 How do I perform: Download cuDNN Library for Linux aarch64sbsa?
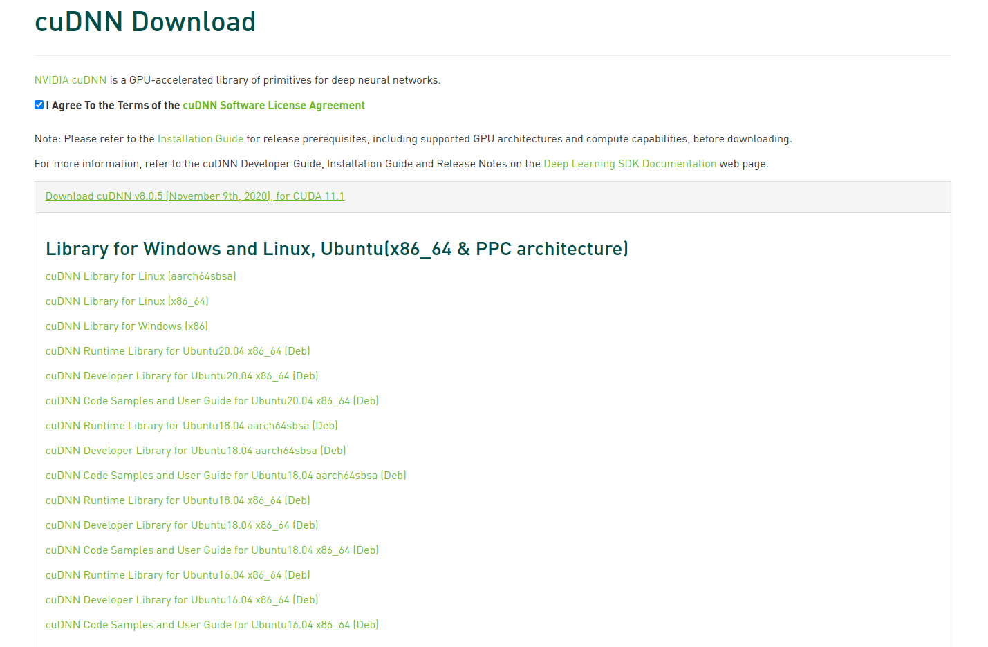point(140,276)
